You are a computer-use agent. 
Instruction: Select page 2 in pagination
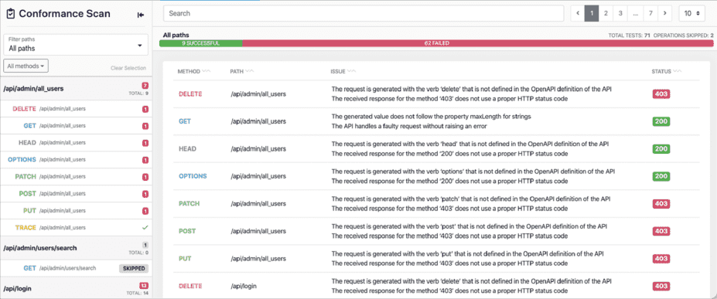(x=606, y=13)
